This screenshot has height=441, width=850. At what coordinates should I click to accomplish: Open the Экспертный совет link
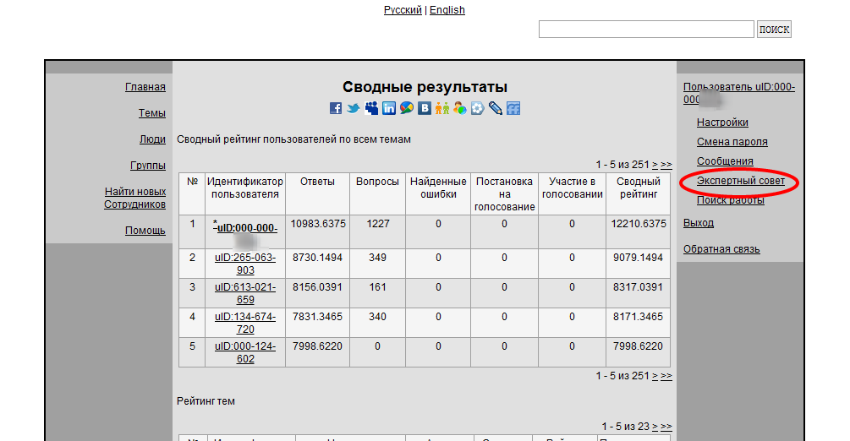(740, 181)
